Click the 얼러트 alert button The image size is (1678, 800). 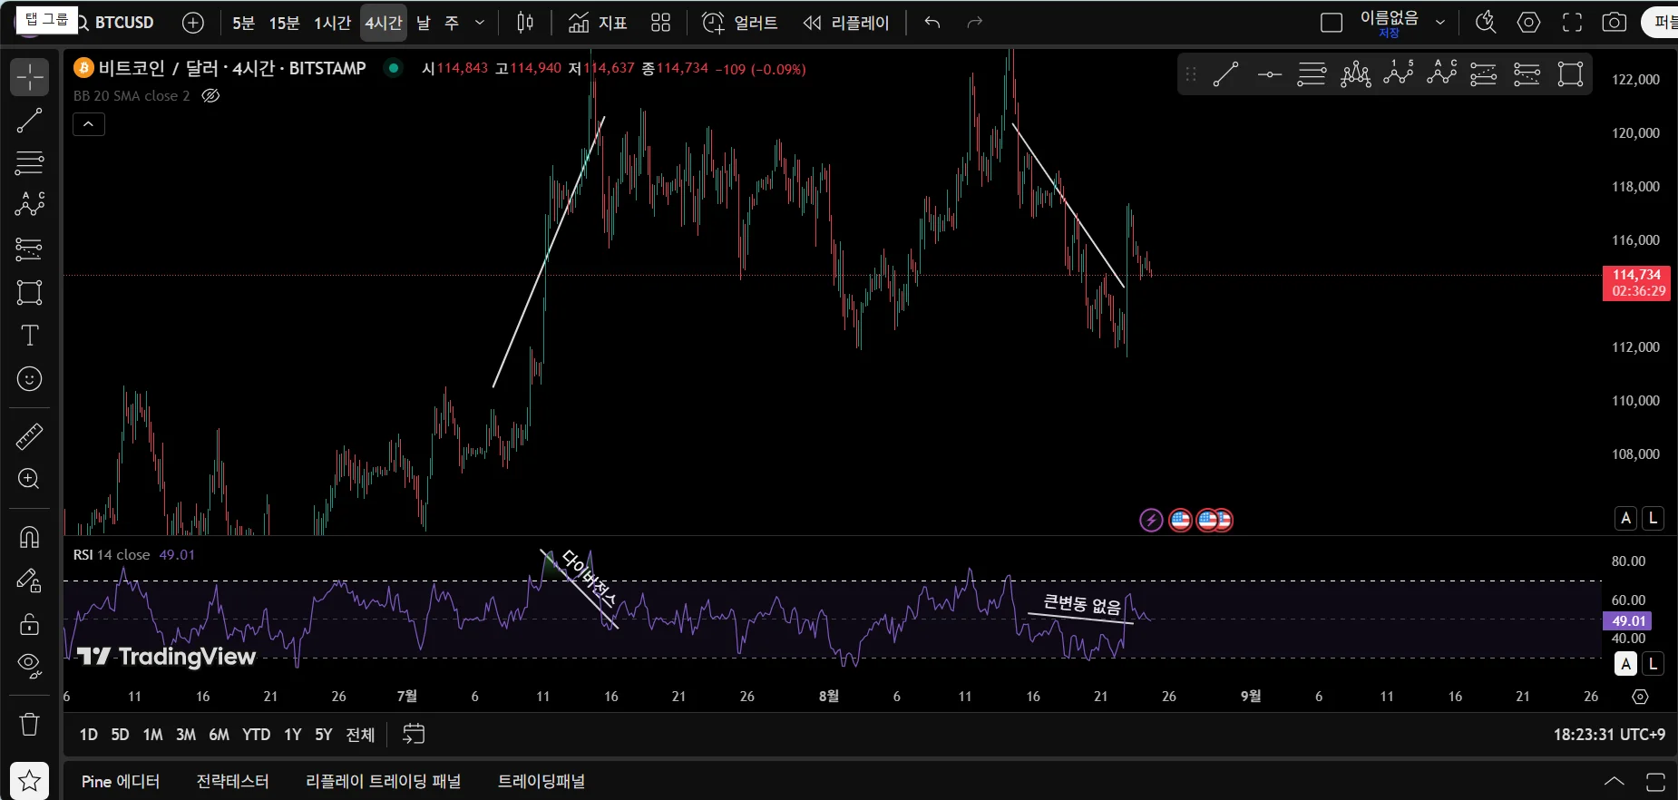740,23
